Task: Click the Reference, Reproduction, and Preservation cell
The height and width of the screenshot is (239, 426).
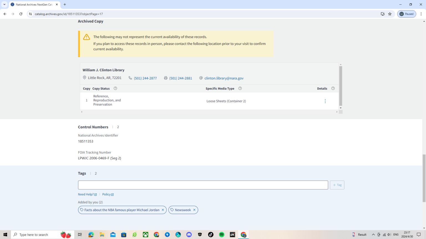Action: click(x=107, y=100)
